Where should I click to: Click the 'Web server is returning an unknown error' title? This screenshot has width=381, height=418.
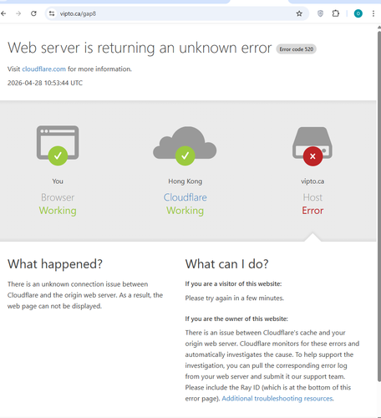pyautogui.click(x=140, y=48)
